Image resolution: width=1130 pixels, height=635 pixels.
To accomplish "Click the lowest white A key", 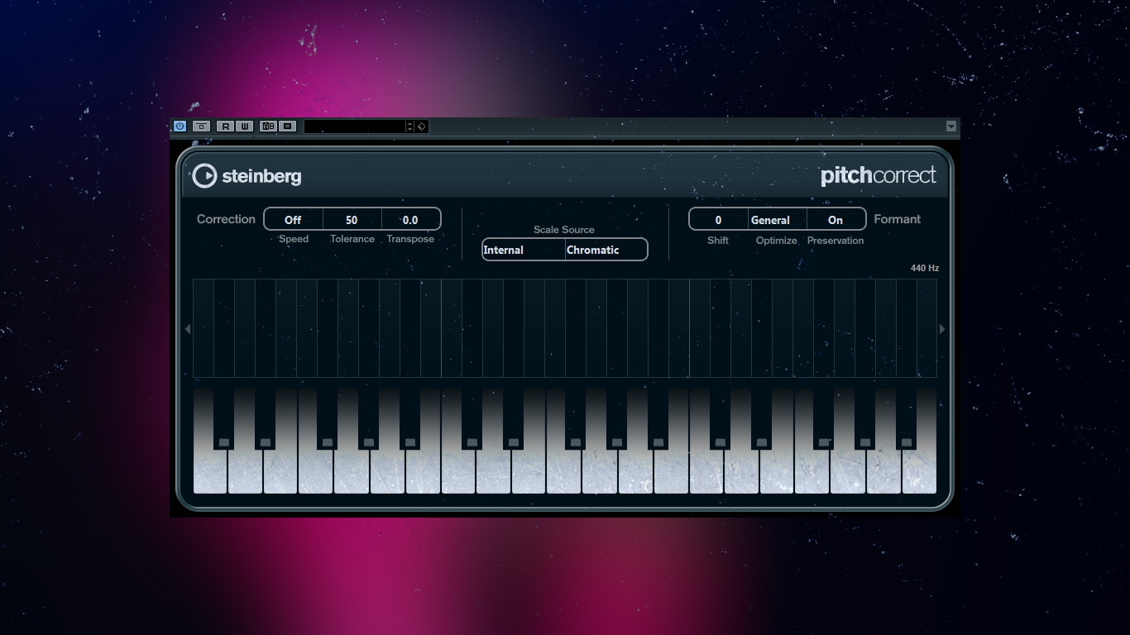I will coord(388,471).
